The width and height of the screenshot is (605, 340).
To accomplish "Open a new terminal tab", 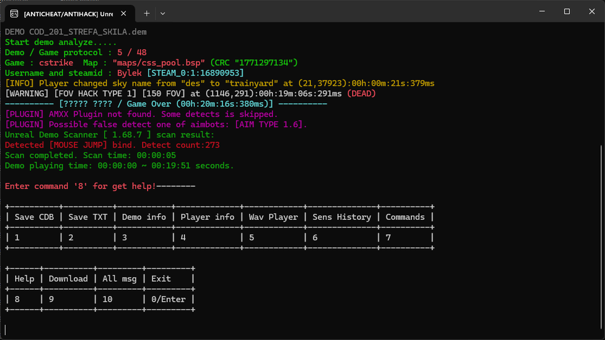I will 146,13.
